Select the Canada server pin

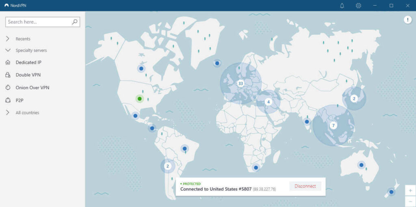(x=141, y=68)
